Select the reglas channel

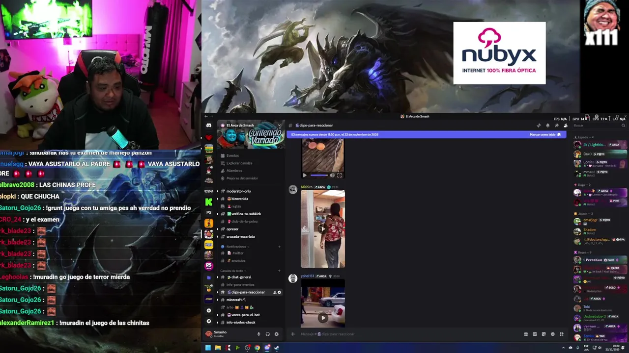tap(250, 206)
